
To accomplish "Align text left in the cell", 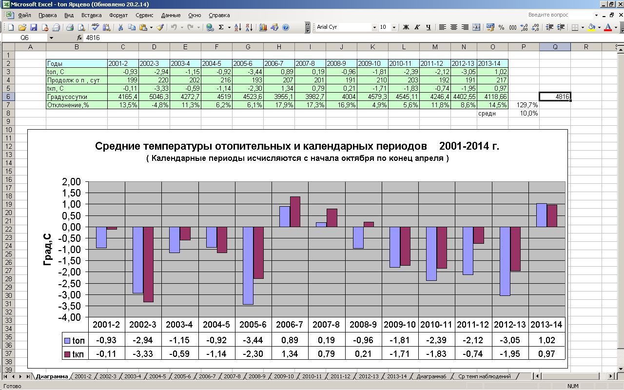I will 443,27.
